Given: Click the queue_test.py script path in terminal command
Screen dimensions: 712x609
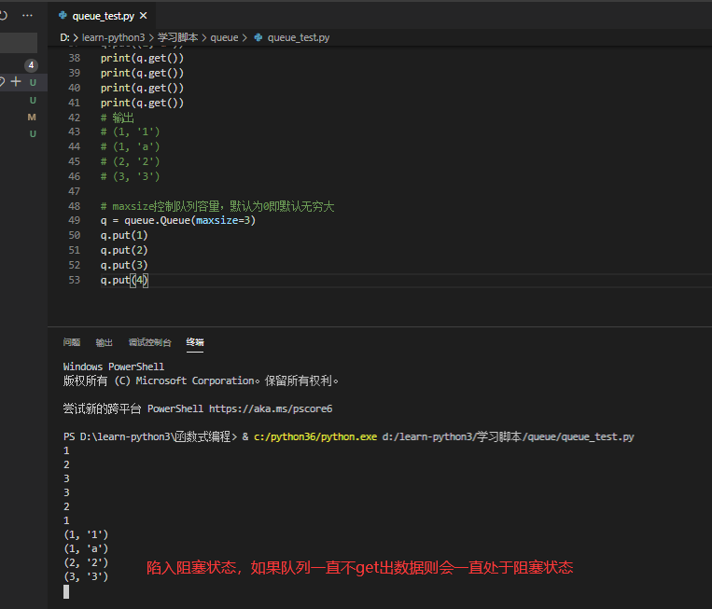Looking at the screenshot, I should click(x=509, y=436).
